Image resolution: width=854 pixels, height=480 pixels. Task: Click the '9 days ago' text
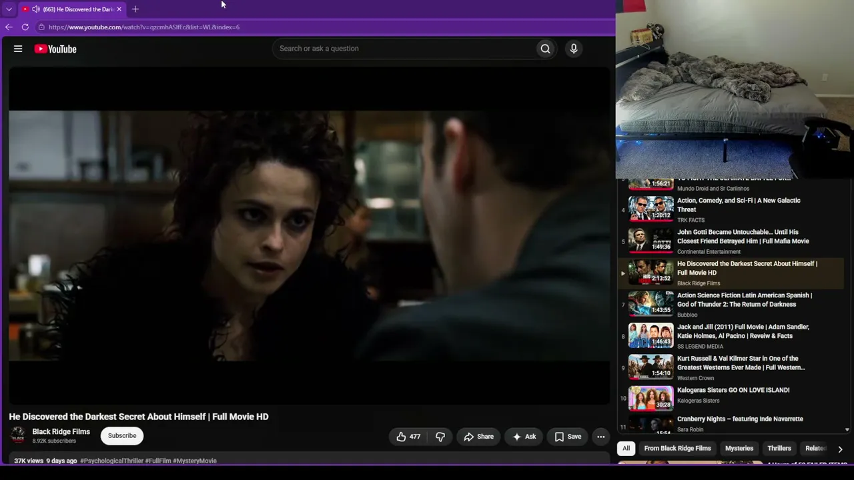click(61, 461)
